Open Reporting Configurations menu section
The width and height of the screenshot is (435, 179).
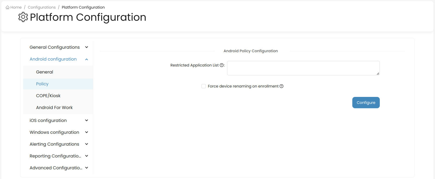pos(58,156)
